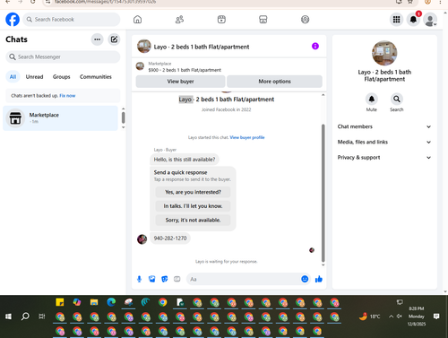
Task: Record a voice clip with microphone icon
Action: [139, 279]
